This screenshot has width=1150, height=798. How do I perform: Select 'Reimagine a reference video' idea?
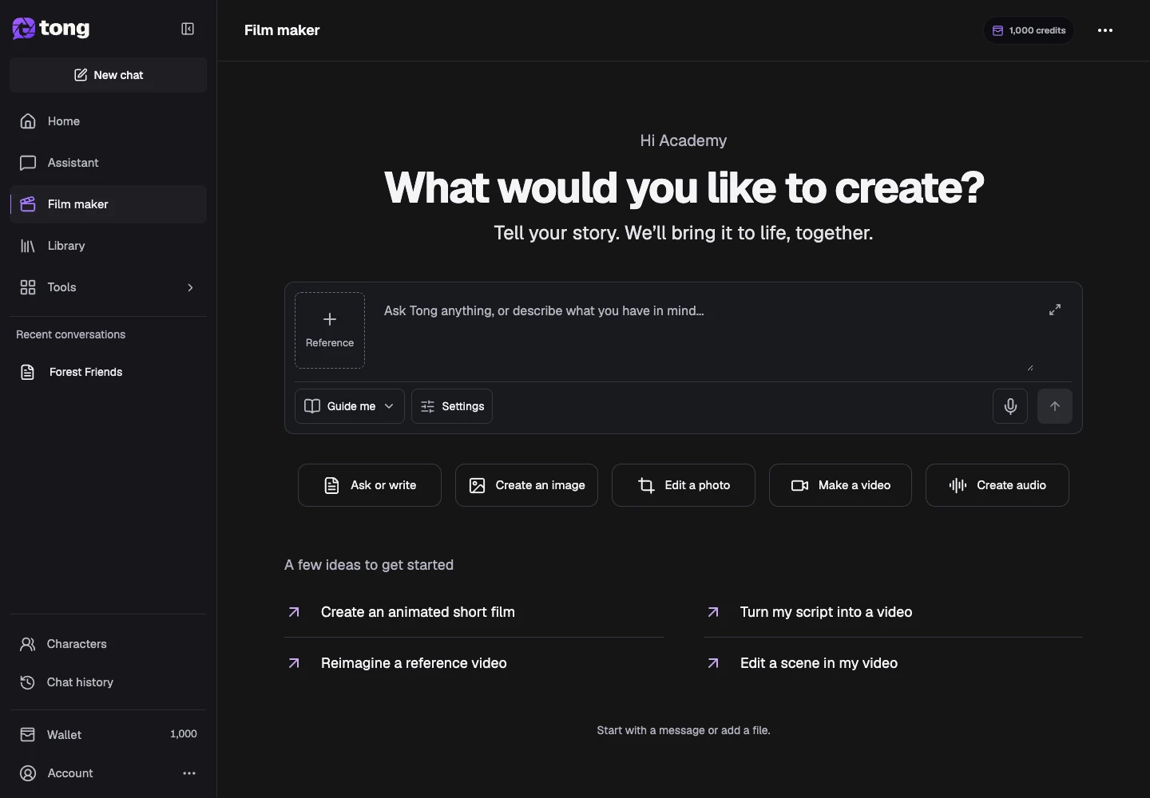pos(474,663)
